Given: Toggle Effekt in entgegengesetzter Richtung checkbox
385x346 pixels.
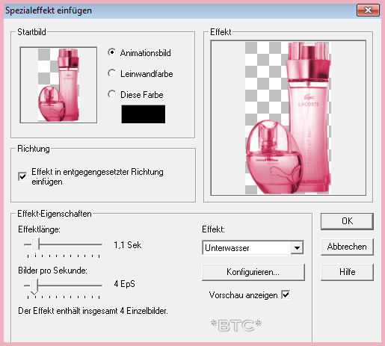Looking at the screenshot, I should point(22,176).
